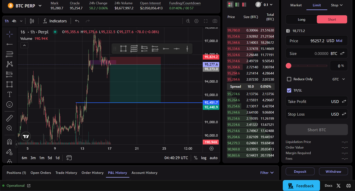
Task: Switch the order book to the rightmost layout icon
Action: pyautogui.click(x=244, y=5)
